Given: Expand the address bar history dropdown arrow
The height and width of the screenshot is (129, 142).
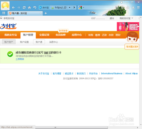Looking at the screenshot, I should click(70, 7).
